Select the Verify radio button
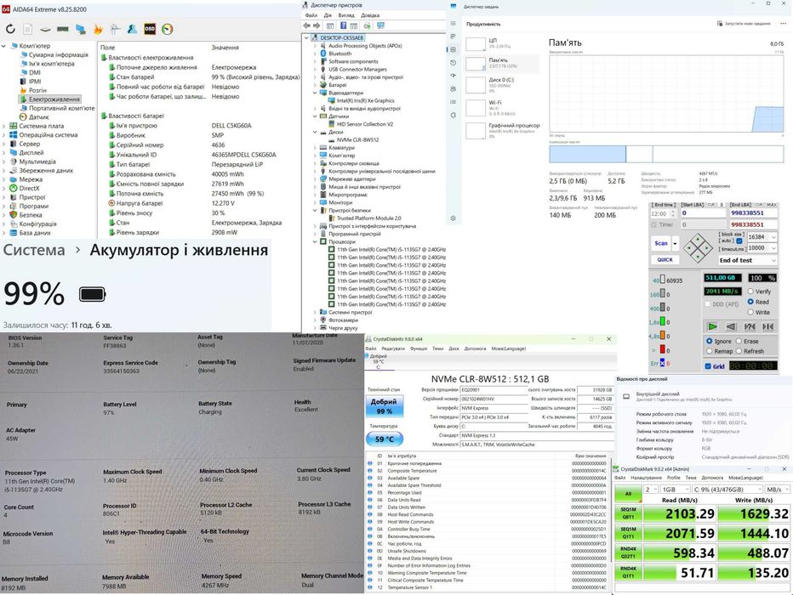The width and height of the screenshot is (793, 595). point(750,292)
